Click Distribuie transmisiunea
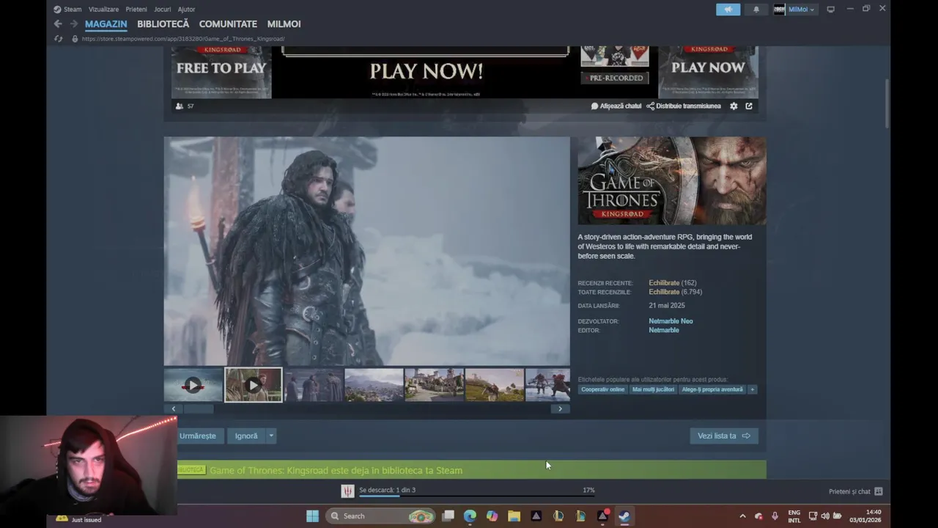This screenshot has width=938, height=528. pyautogui.click(x=684, y=106)
